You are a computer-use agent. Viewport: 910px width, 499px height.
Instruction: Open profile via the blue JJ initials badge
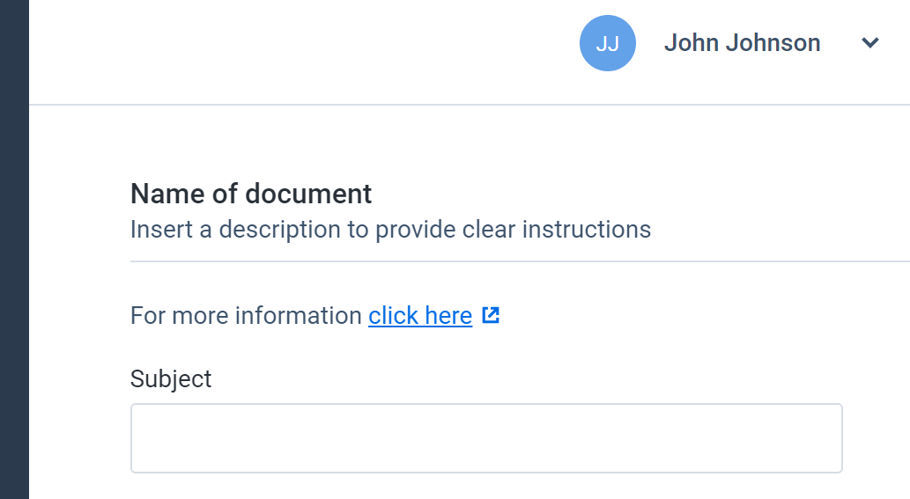click(608, 43)
